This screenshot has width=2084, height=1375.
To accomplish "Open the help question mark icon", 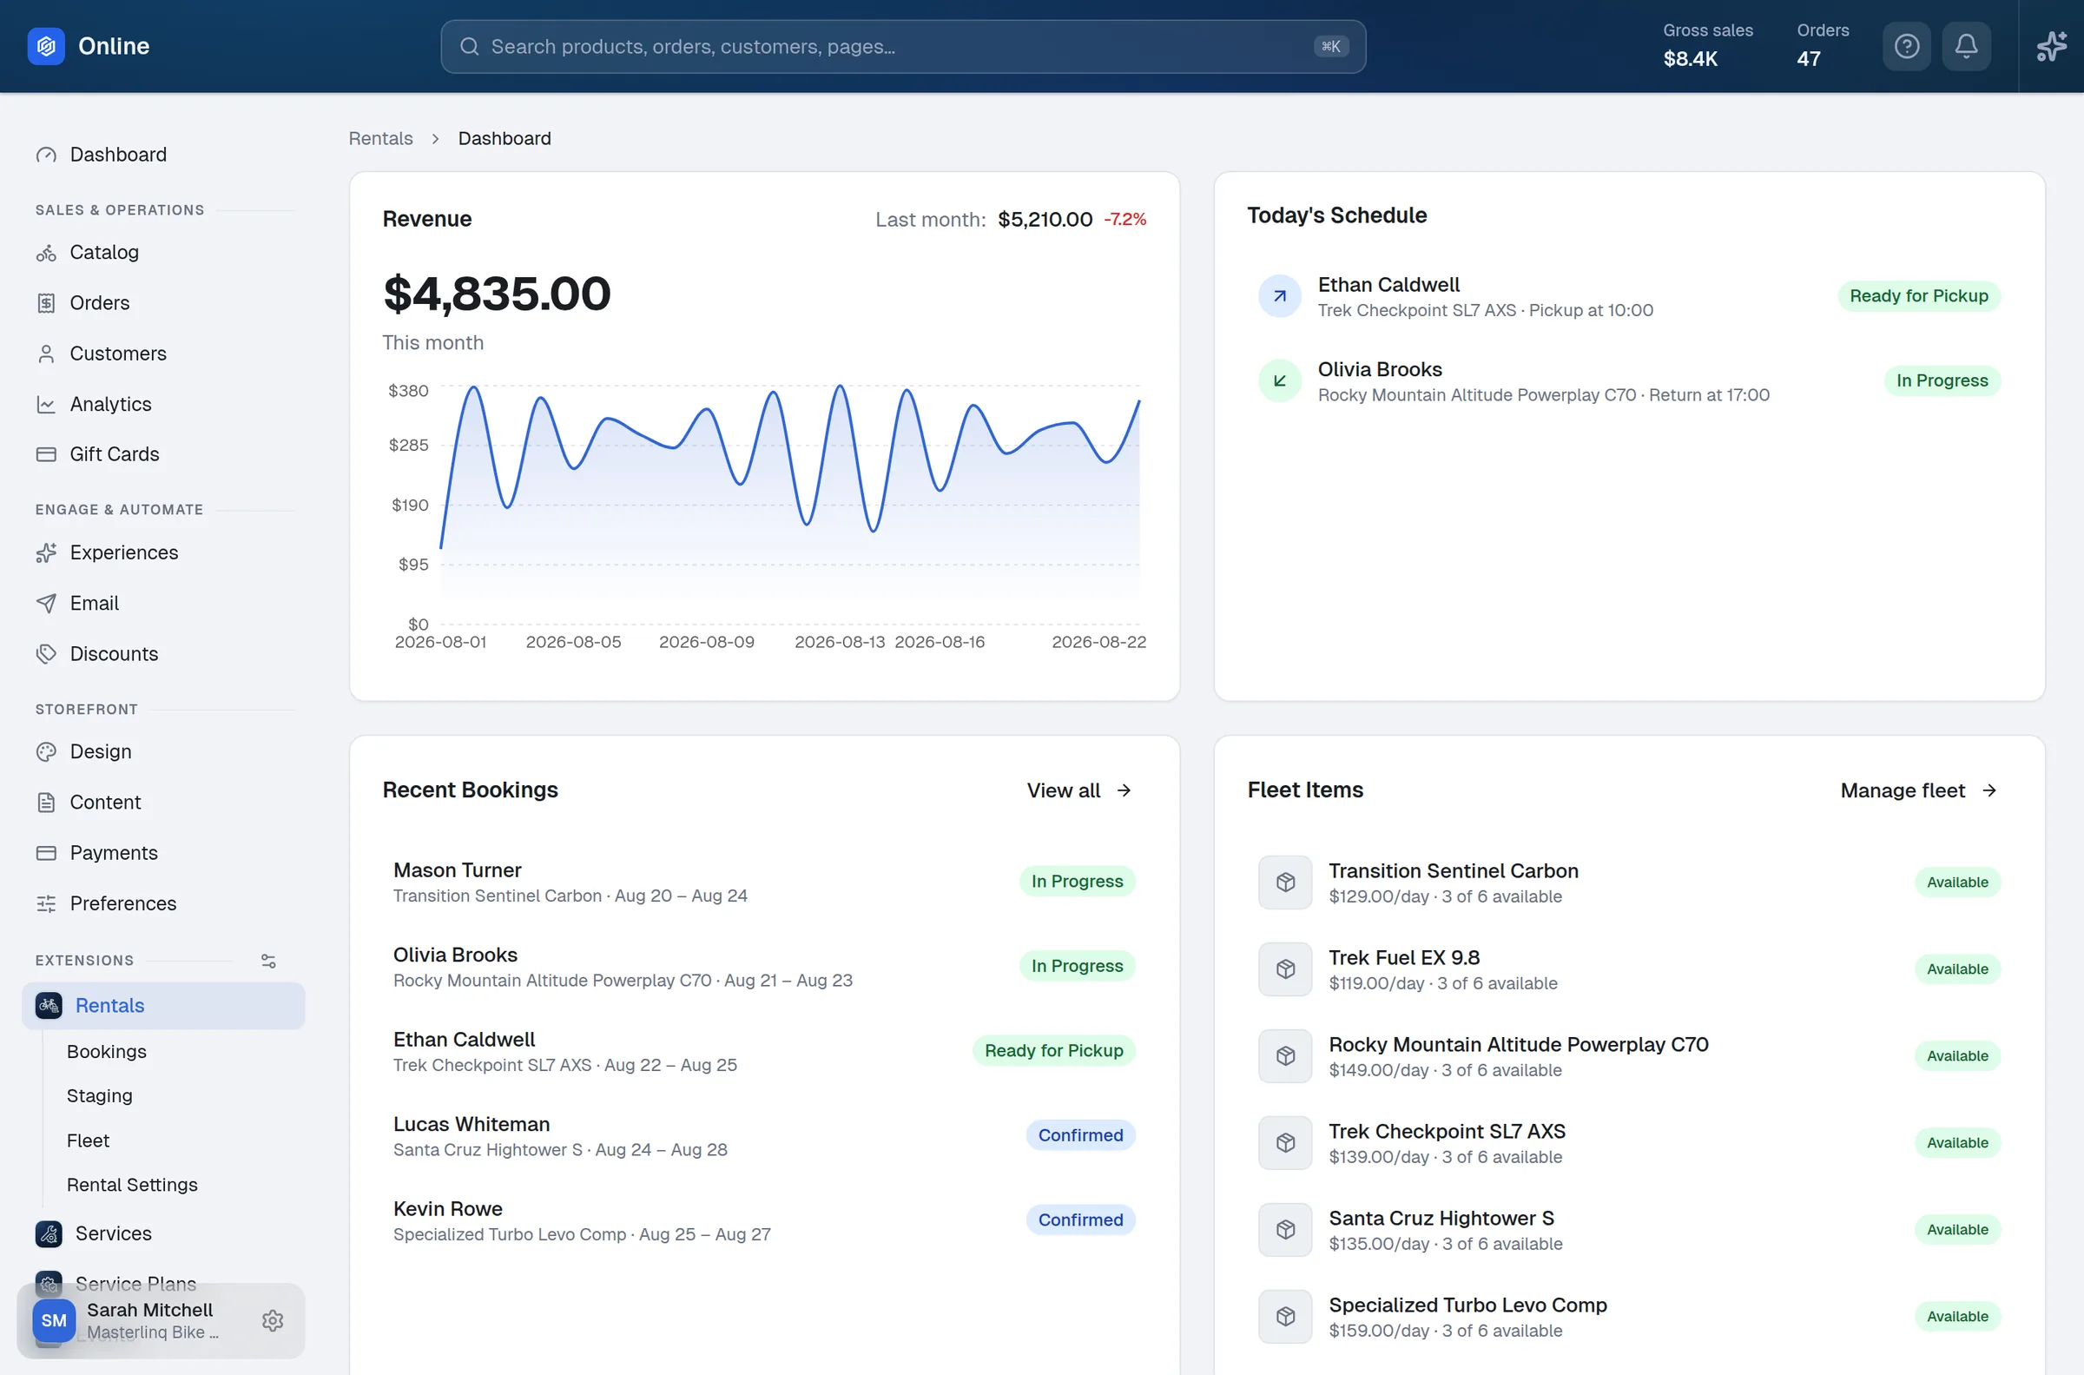I will [x=1906, y=47].
